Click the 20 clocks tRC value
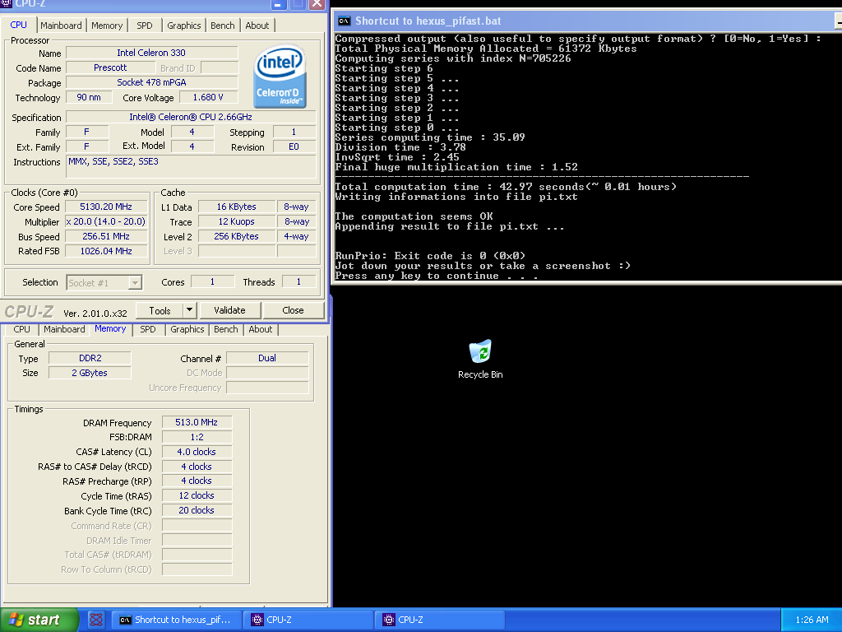Image resolution: width=842 pixels, height=632 pixels. [x=197, y=510]
